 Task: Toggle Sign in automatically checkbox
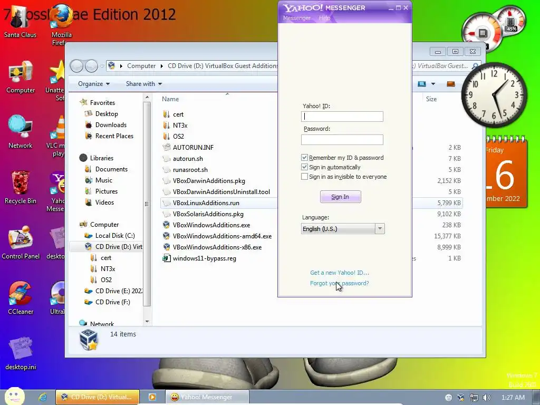pos(304,167)
